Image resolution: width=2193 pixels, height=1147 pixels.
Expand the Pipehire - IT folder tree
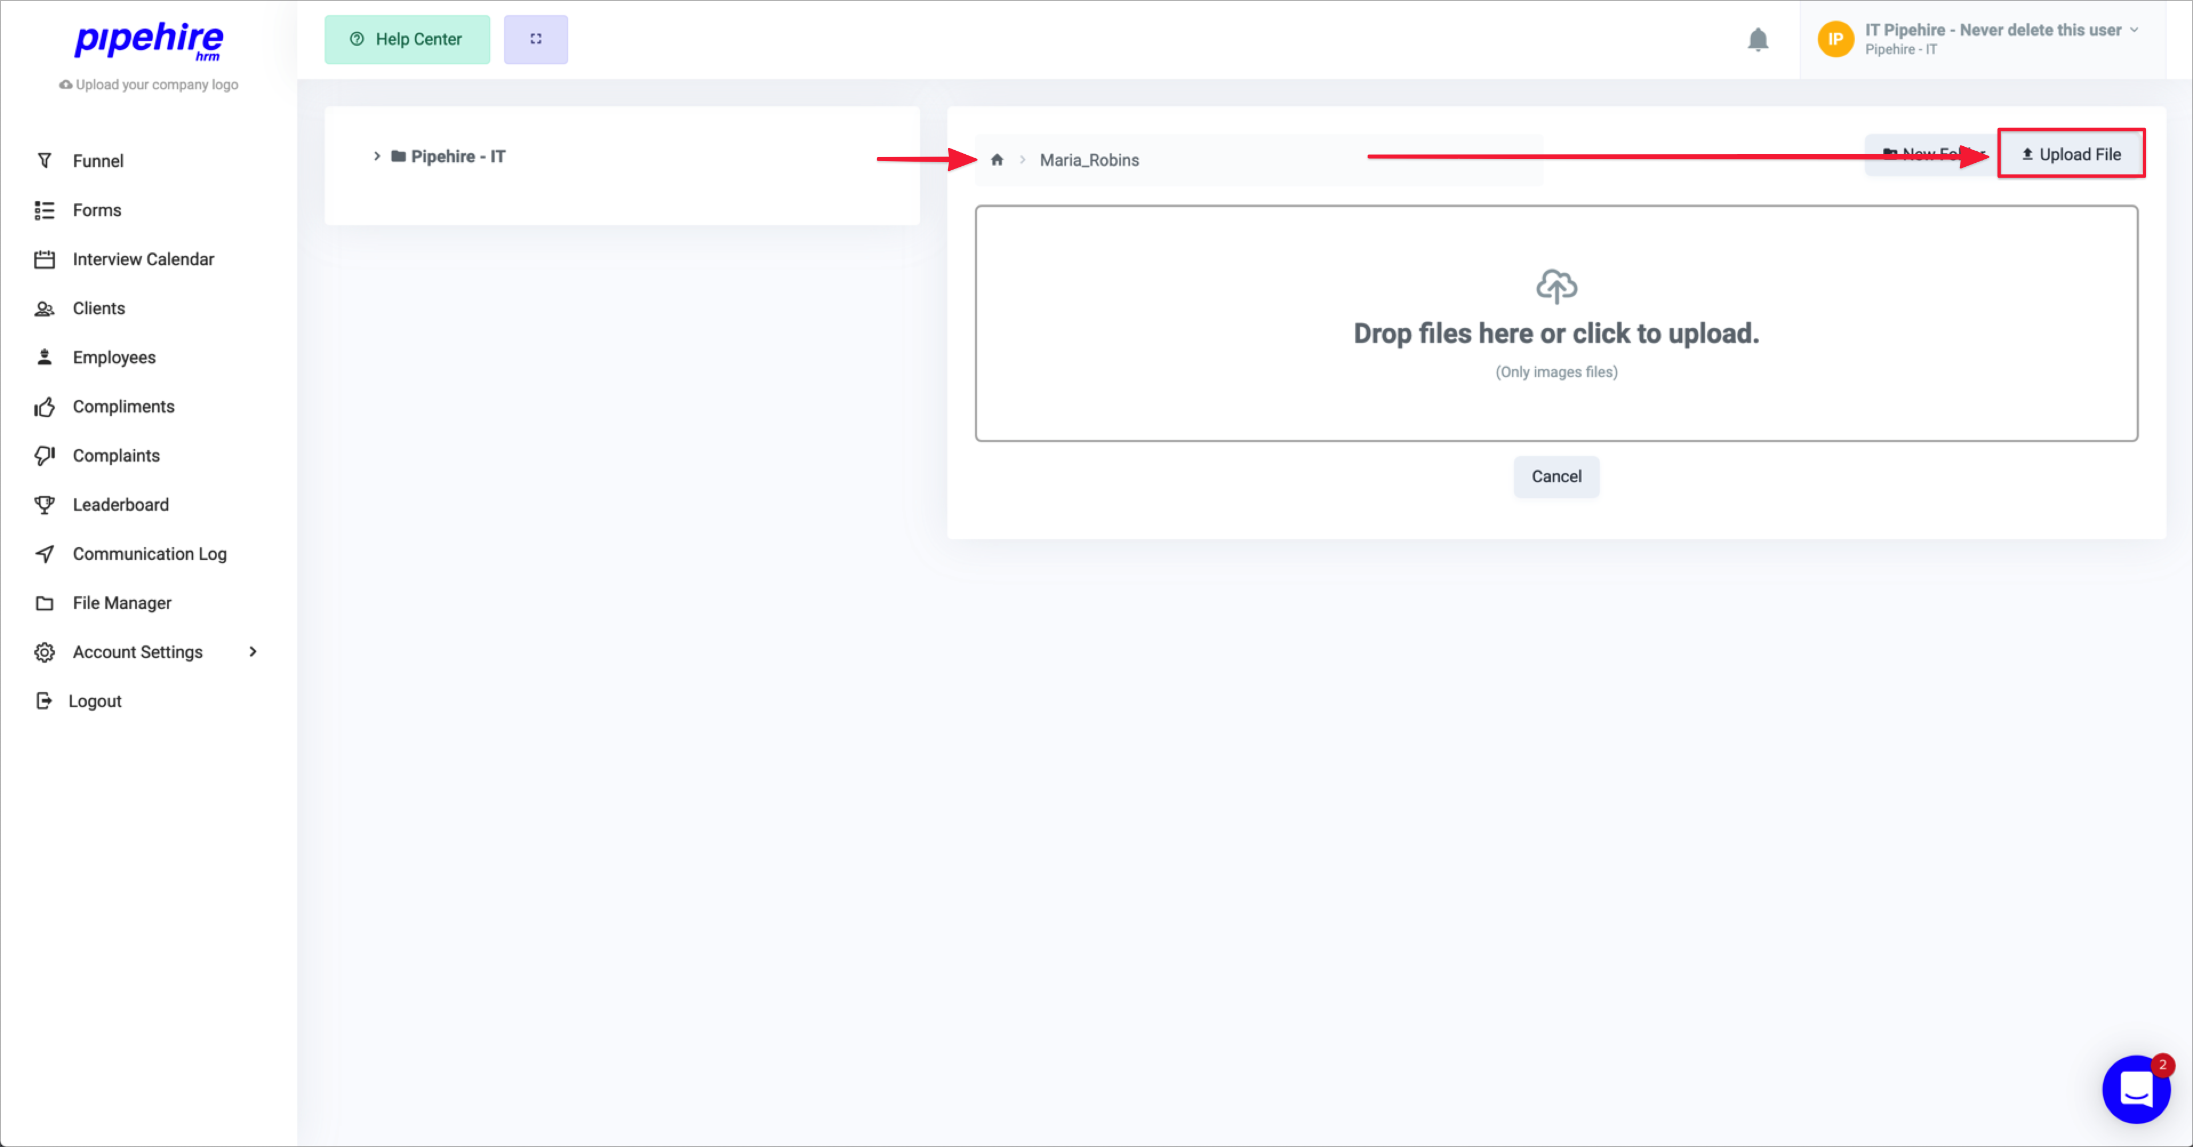click(377, 156)
